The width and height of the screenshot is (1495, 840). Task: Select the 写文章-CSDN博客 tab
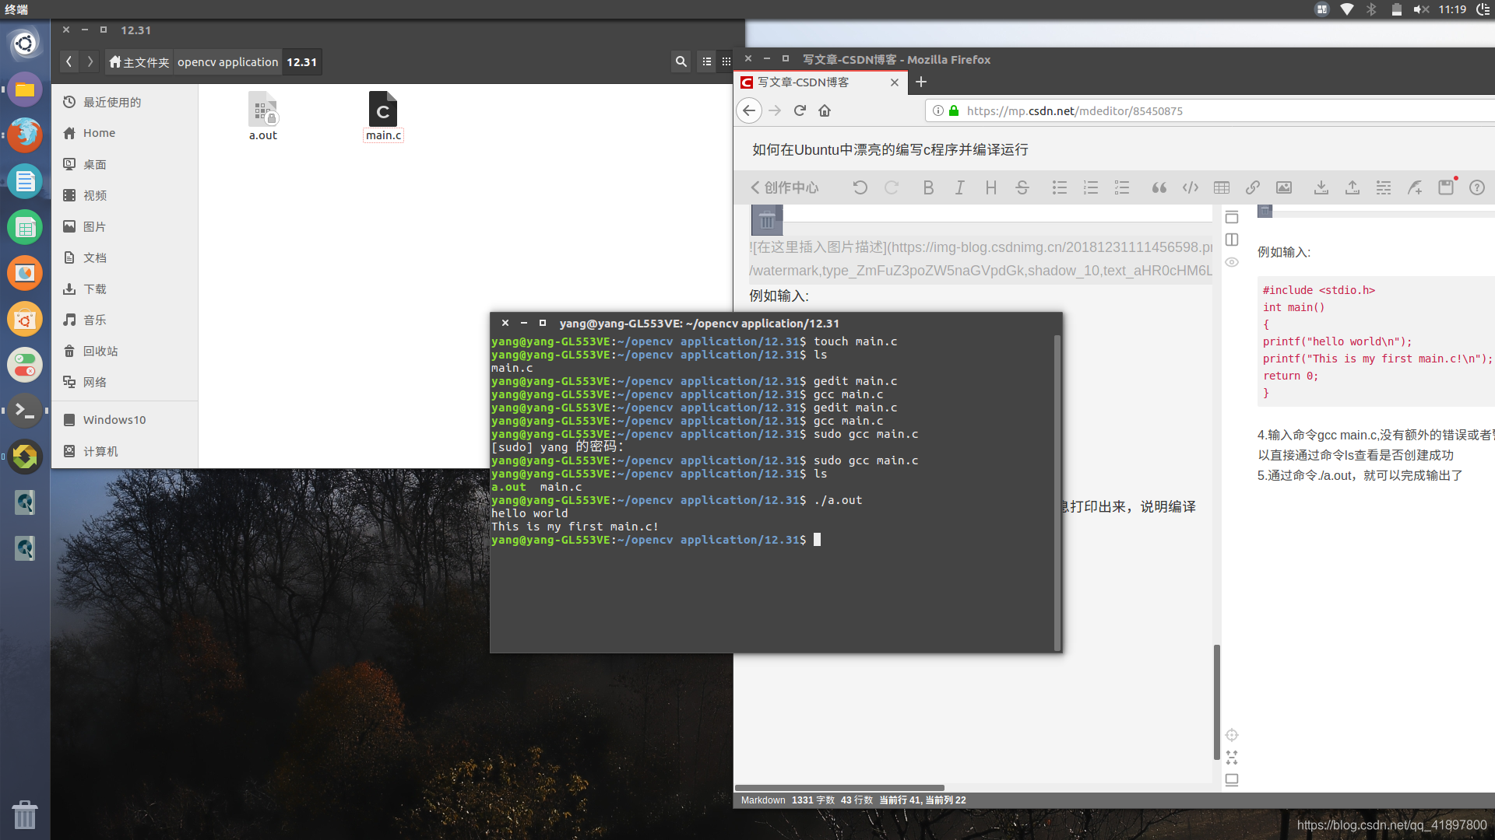[820, 82]
